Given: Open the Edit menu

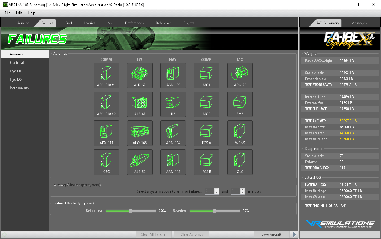Looking at the screenshot, I should coord(19,13).
